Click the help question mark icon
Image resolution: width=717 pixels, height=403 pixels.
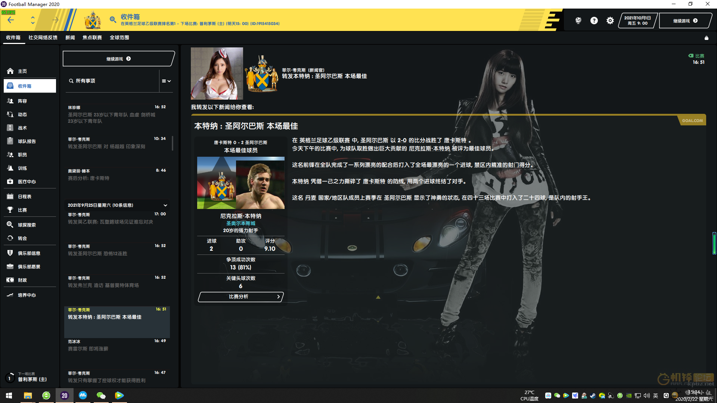(594, 21)
